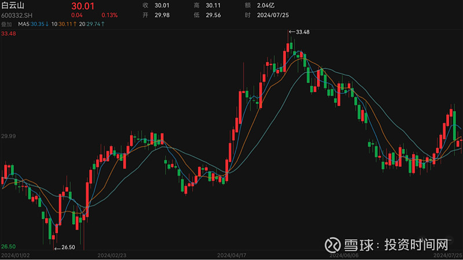Click the 白云山 stock name
Screen dimensions: 463x260
pos(13,5)
